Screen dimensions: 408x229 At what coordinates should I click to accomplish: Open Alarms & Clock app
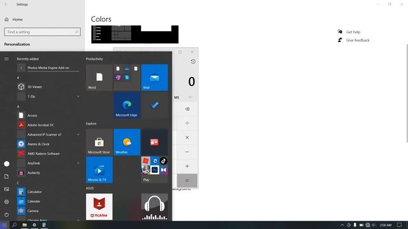48,144
